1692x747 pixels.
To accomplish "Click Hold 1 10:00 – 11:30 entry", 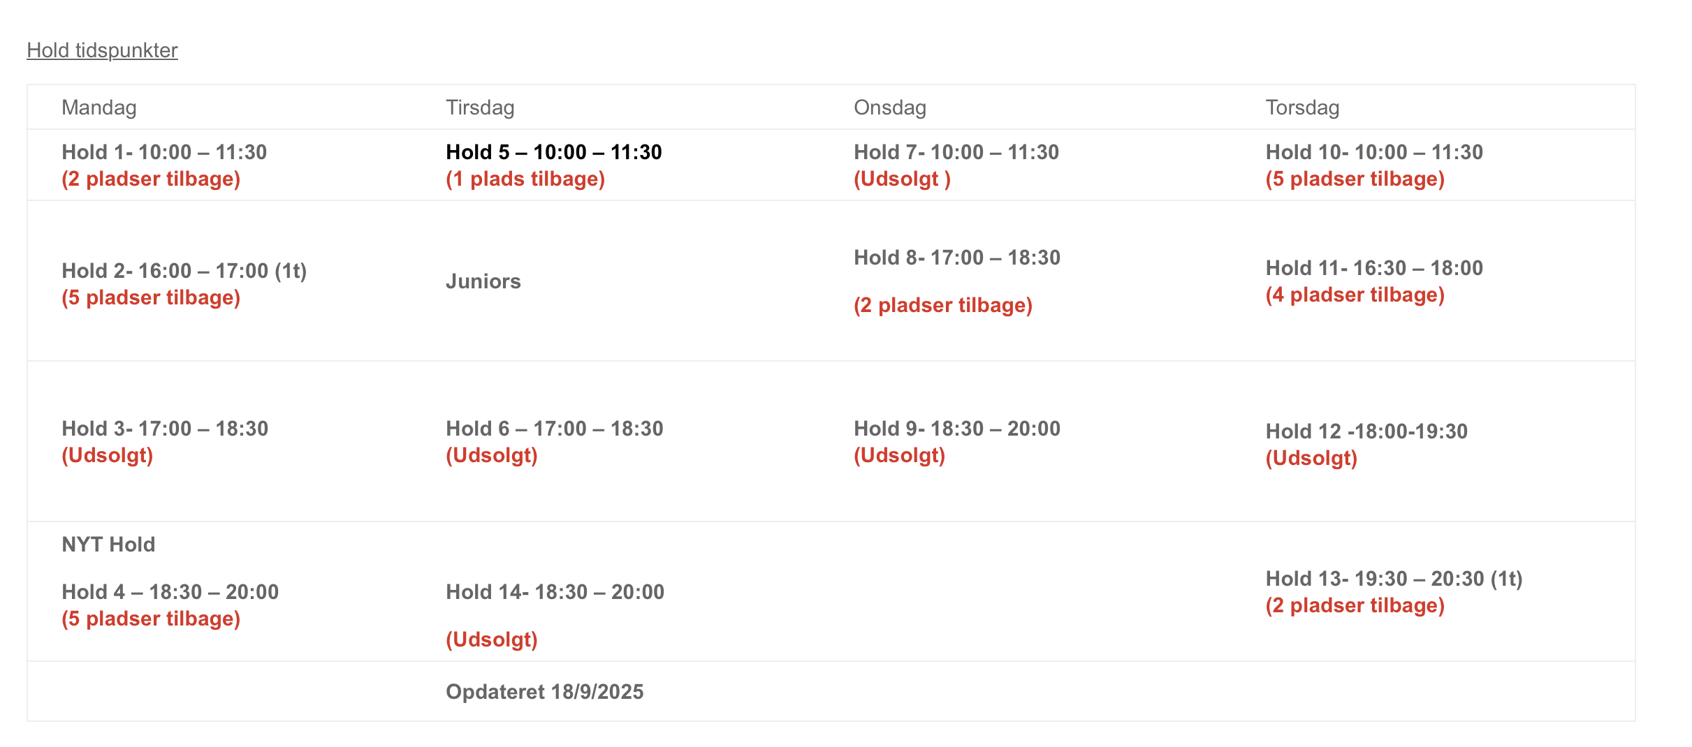I will pos(164,152).
